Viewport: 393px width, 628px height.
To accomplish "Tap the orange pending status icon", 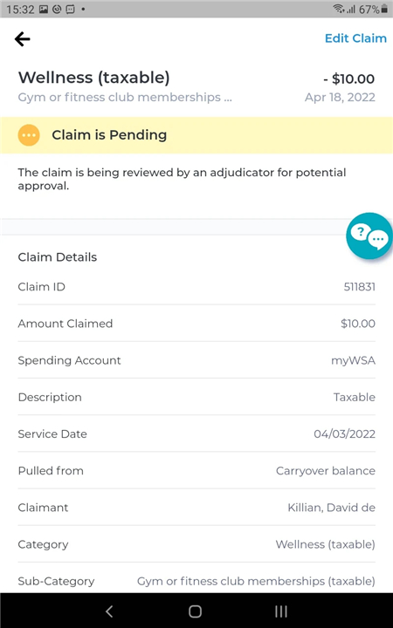I will (29, 135).
